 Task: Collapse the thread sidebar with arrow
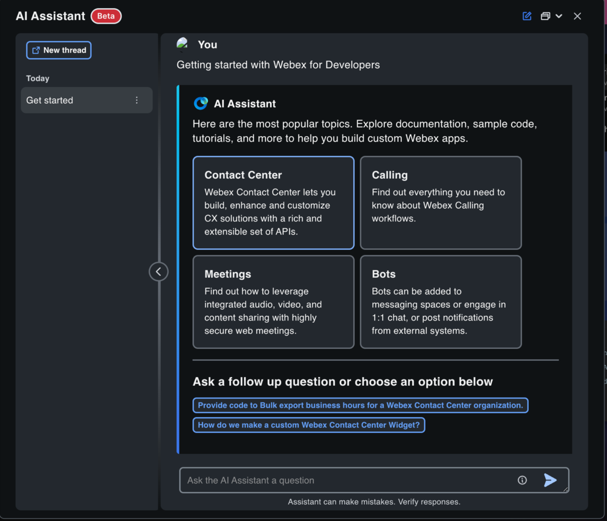coord(159,271)
